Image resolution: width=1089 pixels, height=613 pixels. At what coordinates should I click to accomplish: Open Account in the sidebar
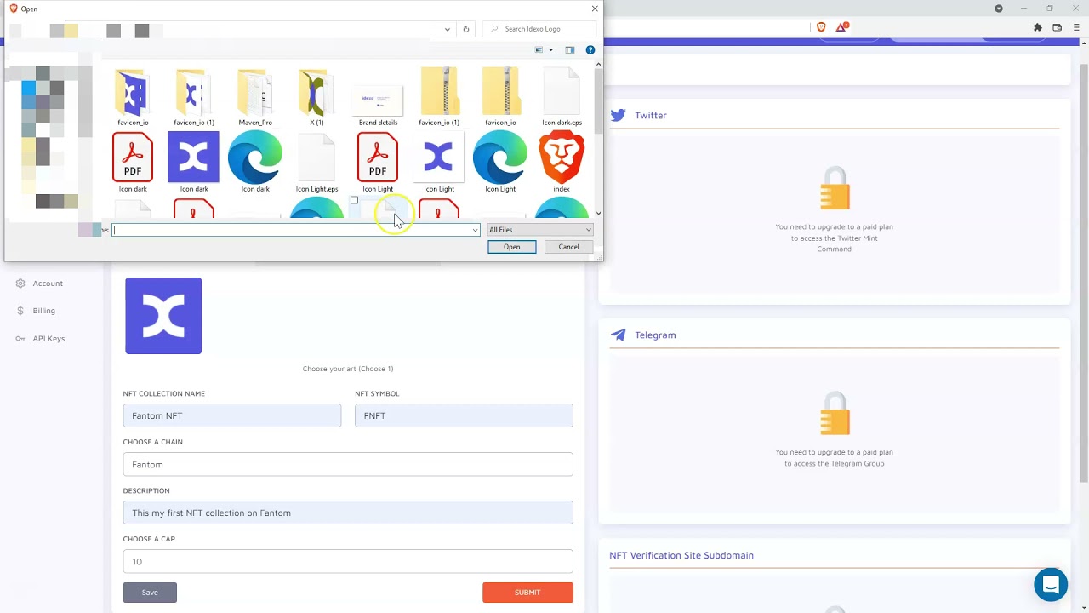(x=48, y=284)
